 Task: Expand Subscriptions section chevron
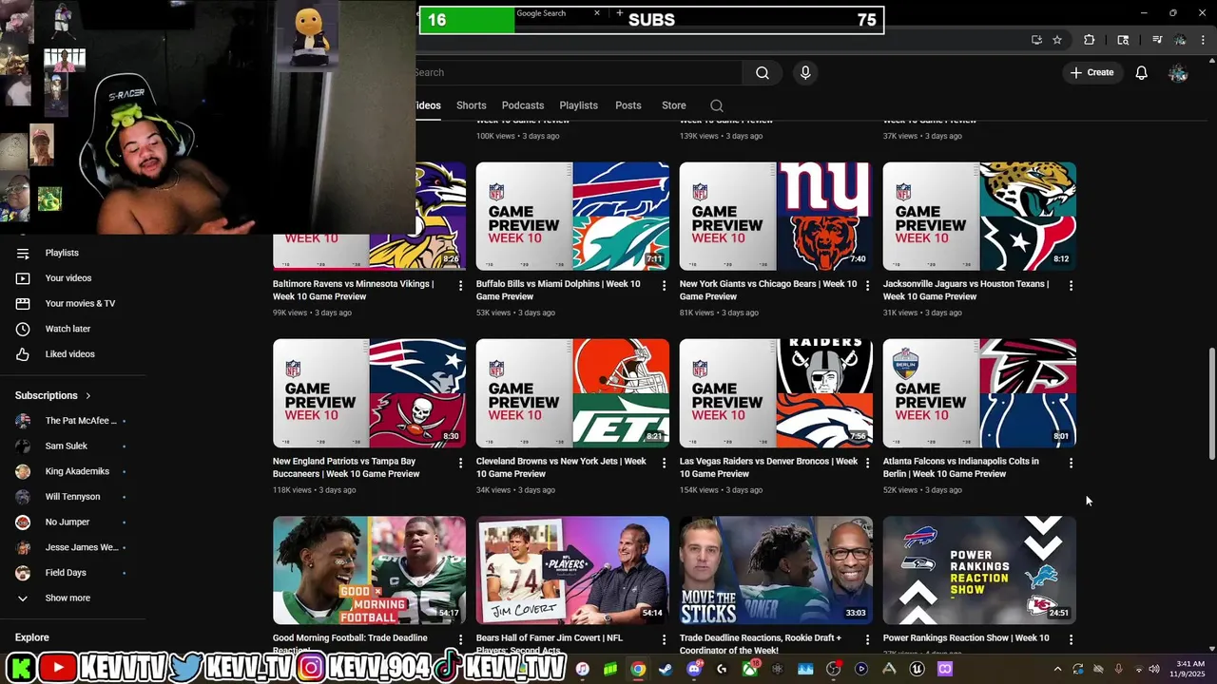pos(88,395)
